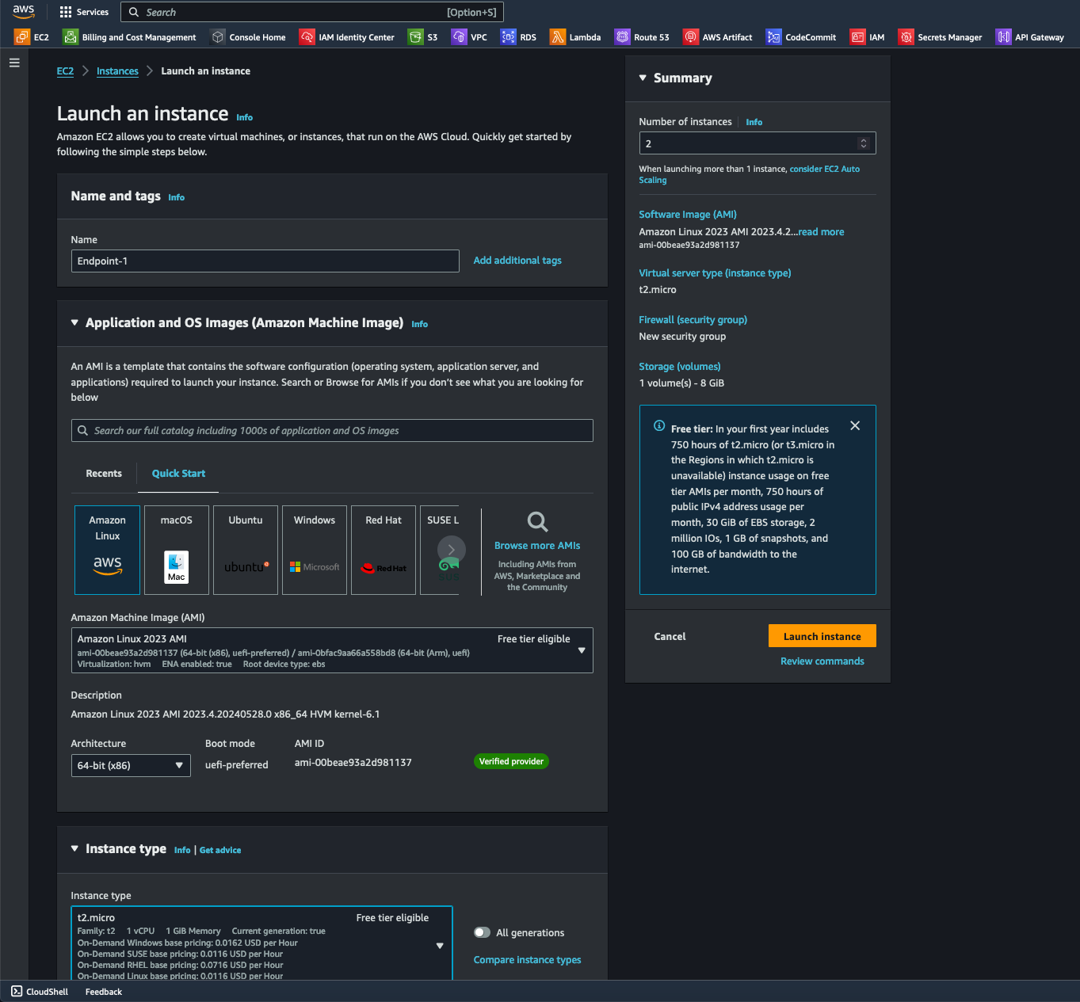The width and height of the screenshot is (1080, 1002).
Task: Open AWS Artifact shortcut
Action: [x=718, y=37]
